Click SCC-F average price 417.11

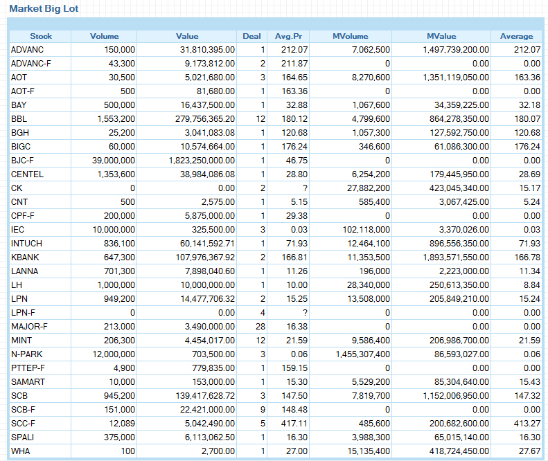click(x=294, y=424)
